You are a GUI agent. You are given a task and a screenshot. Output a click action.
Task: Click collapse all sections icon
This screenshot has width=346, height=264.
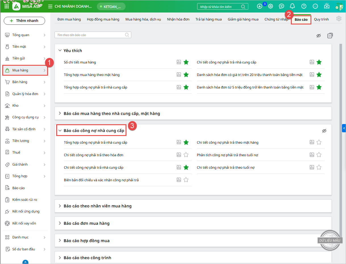point(330,36)
